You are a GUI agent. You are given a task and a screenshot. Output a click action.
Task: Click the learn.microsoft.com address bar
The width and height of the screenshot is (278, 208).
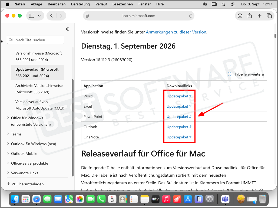pyautogui.click(x=139, y=16)
